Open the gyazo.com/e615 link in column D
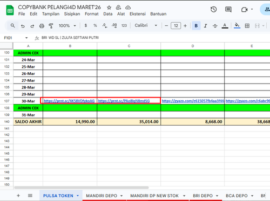The image size is (270, 201). 193,101
